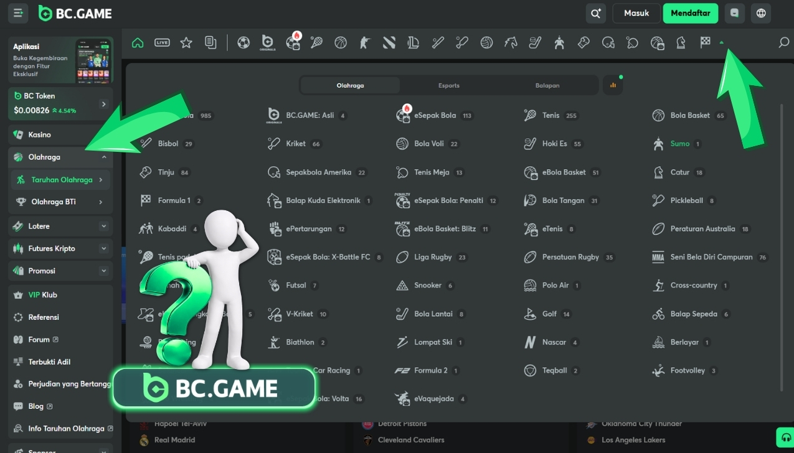Select Formula 2 in the list
Screen dimensions: 794x453
(427, 370)
